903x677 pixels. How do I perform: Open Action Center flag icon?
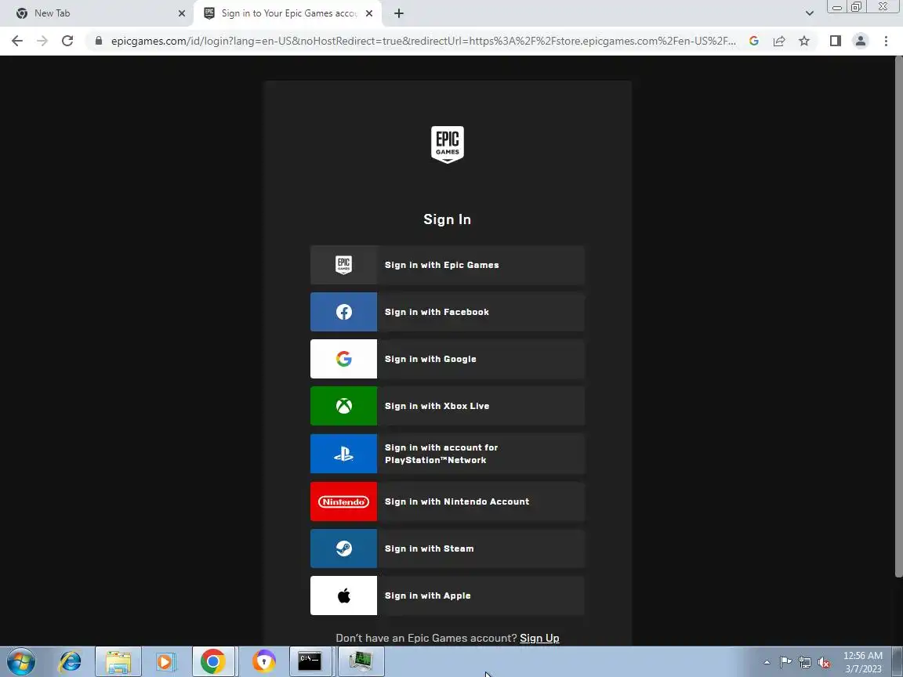(x=785, y=663)
